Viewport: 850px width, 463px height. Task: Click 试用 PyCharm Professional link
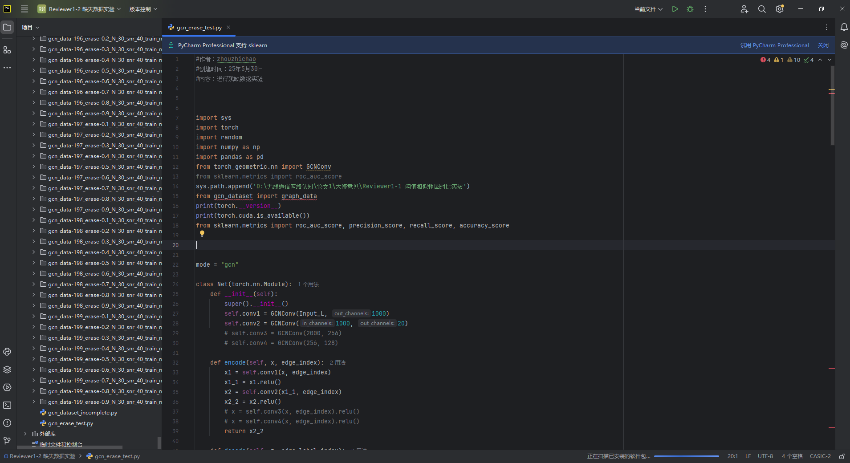pyautogui.click(x=774, y=45)
